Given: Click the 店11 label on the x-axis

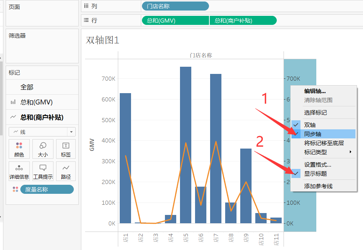Looking at the screenshot, I should click(276, 239).
